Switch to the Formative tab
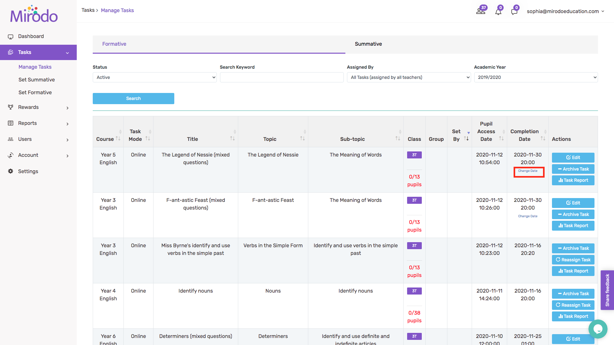This screenshot has width=614, height=345. click(219, 44)
